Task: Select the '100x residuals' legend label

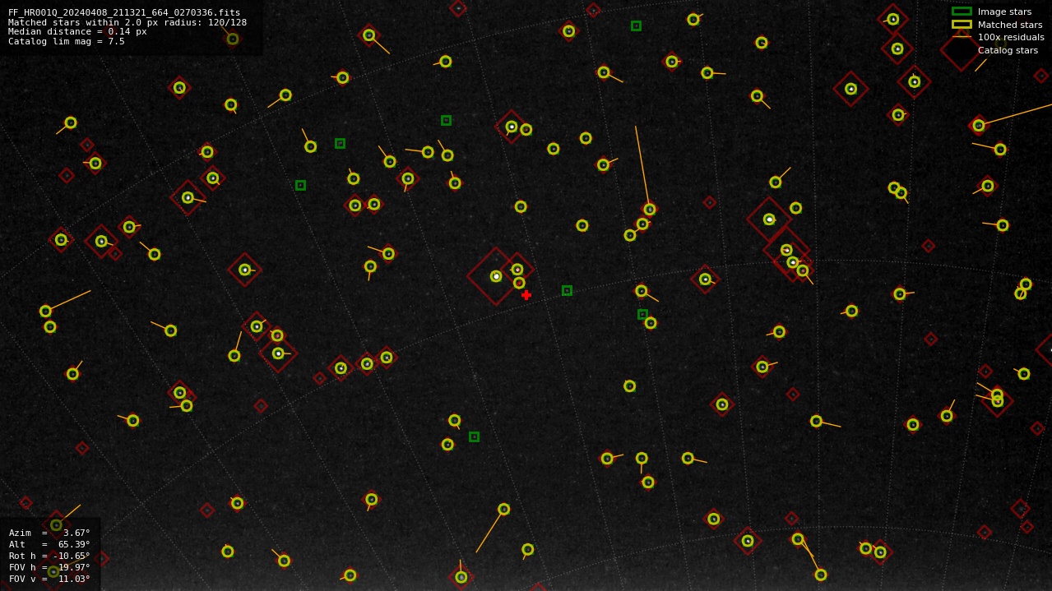Action: point(1011,37)
